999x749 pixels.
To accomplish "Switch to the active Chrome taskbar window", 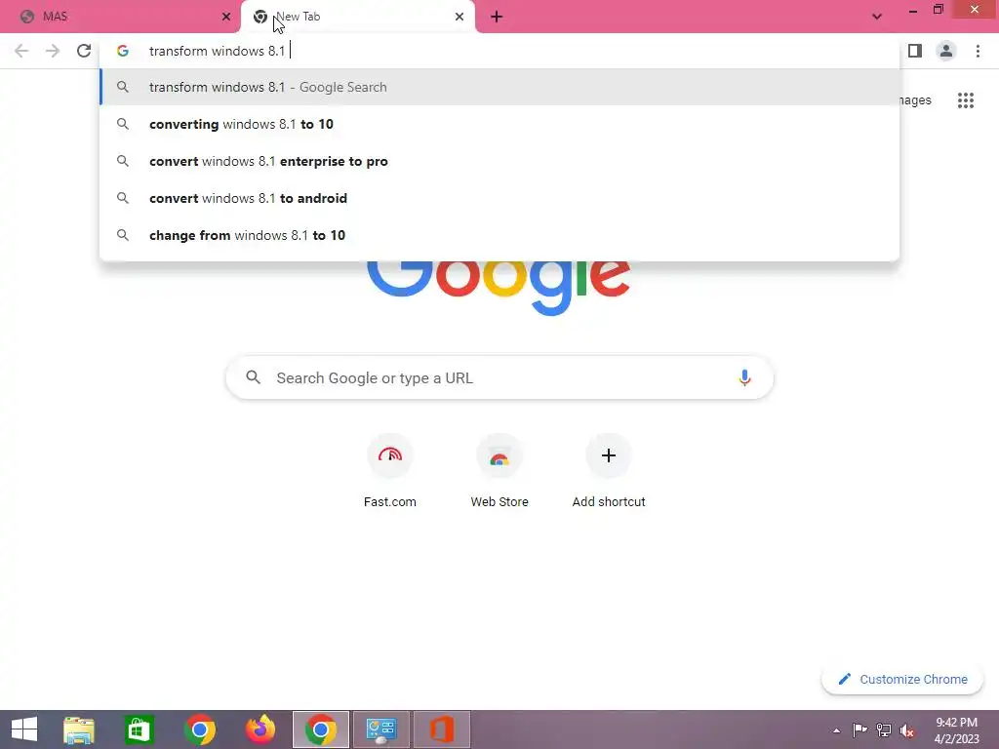I will point(320,729).
